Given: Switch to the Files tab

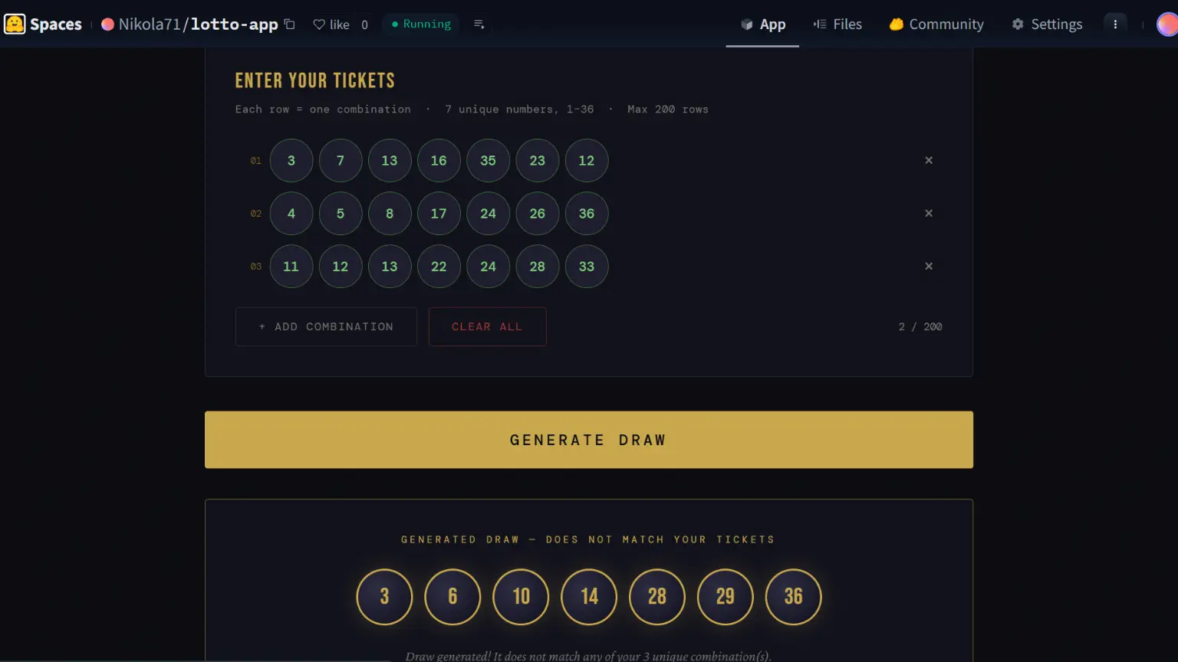Looking at the screenshot, I should pyautogui.click(x=838, y=24).
